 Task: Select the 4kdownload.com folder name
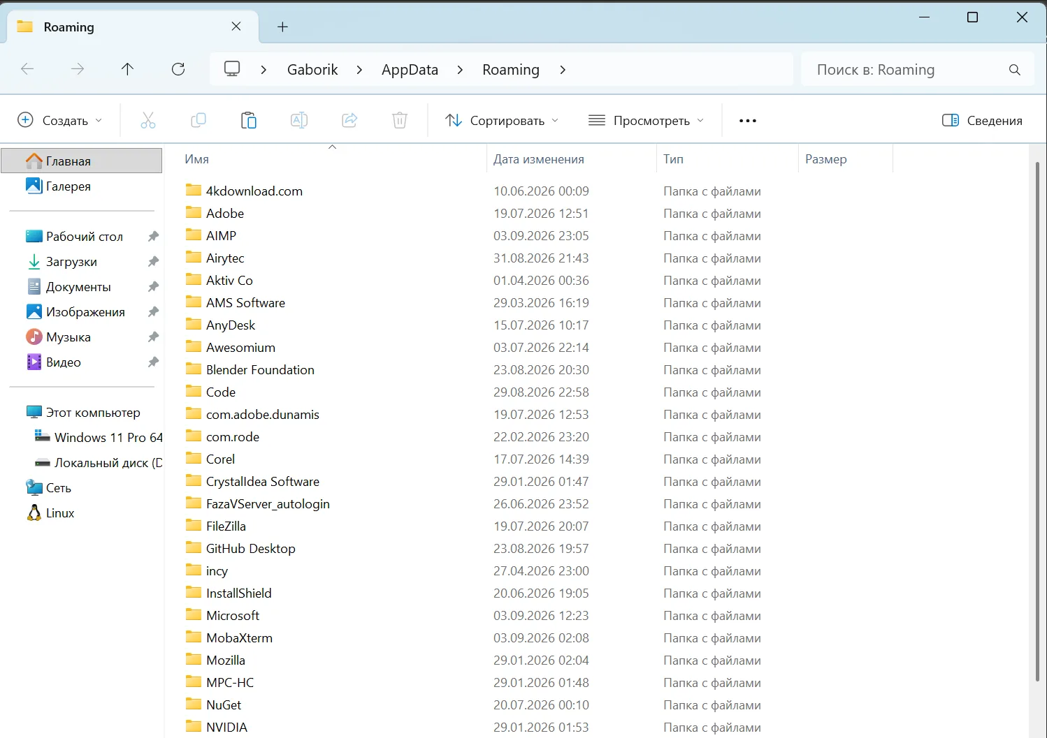(254, 191)
